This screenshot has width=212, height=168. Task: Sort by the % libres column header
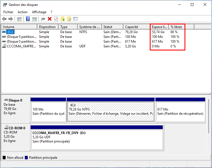click(176, 27)
